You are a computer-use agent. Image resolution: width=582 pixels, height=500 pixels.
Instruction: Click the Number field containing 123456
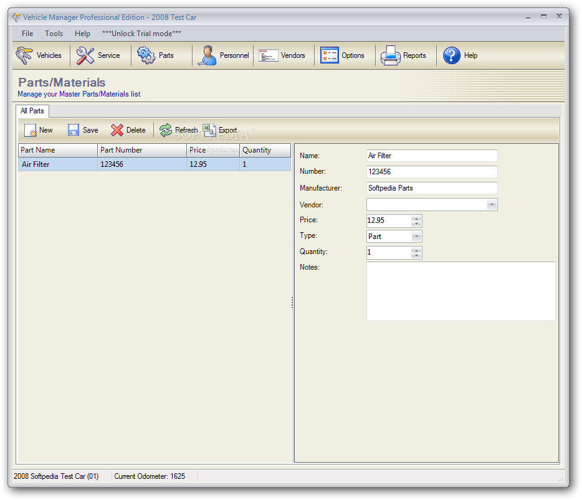[x=432, y=172]
